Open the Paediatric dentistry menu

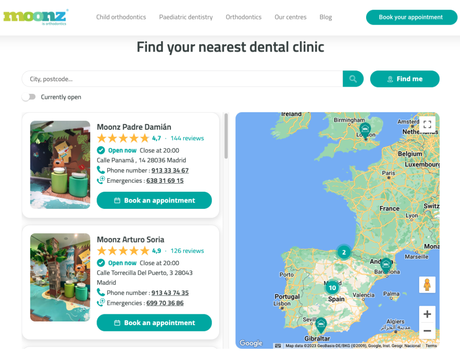pyautogui.click(x=186, y=17)
